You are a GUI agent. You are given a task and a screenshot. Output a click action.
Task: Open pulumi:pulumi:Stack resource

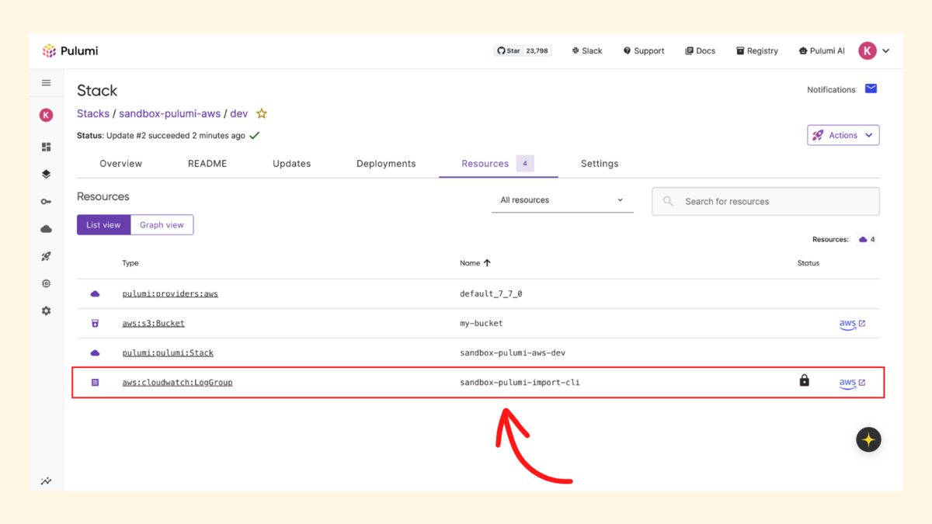tap(168, 353)
